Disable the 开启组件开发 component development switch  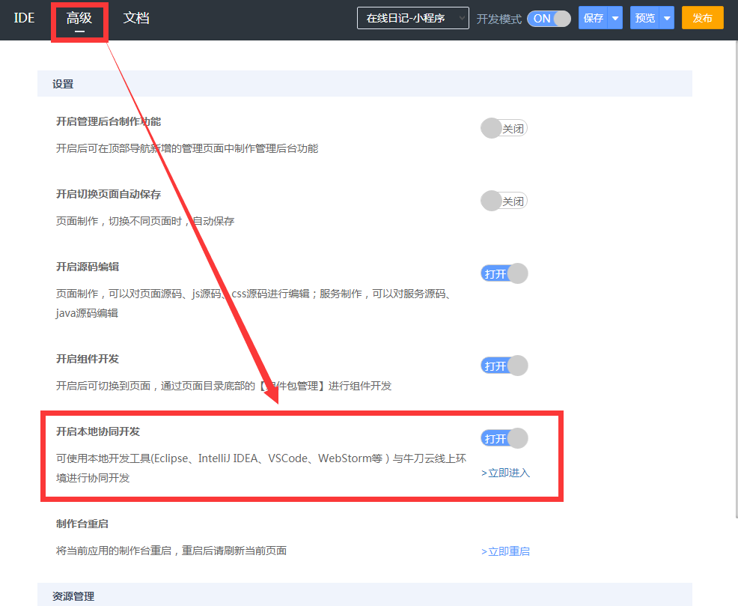point(503,365)
